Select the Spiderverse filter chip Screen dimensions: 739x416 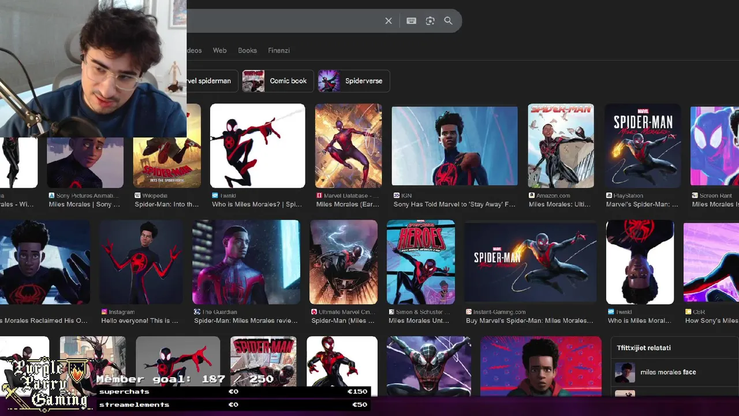(x=354, y=81)
